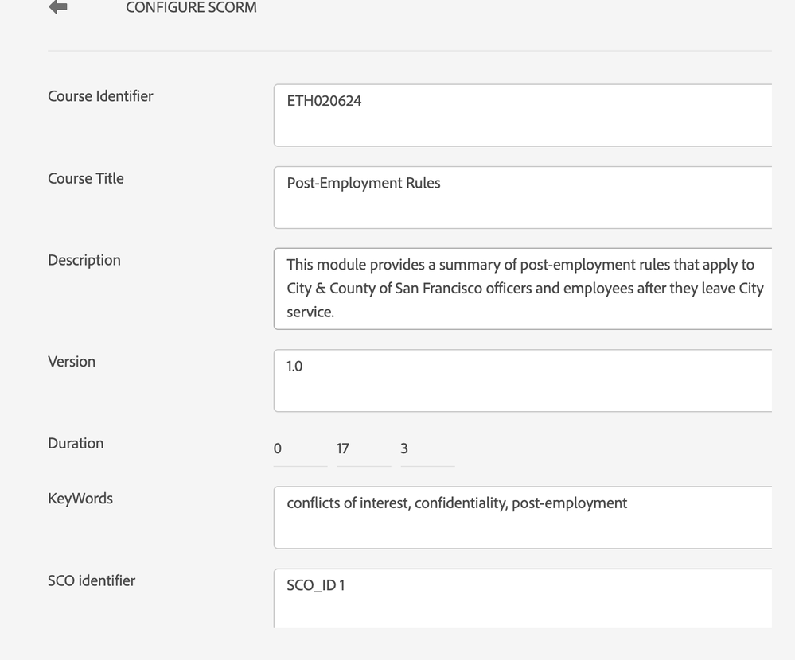
Task: Click the CONFIGURE SCORM header title
Action: point(191,8)
